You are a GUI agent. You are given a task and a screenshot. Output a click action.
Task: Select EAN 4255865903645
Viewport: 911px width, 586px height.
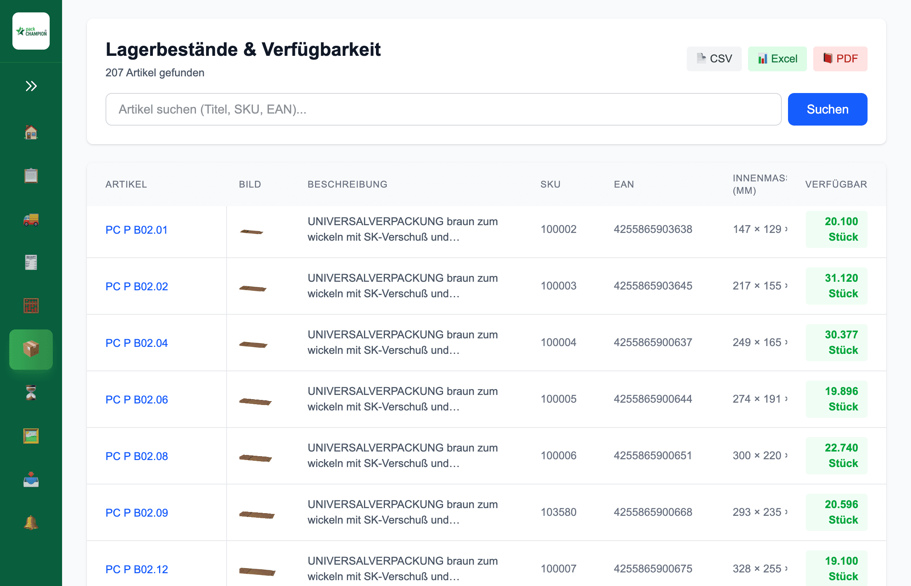(x=653, y=286)
